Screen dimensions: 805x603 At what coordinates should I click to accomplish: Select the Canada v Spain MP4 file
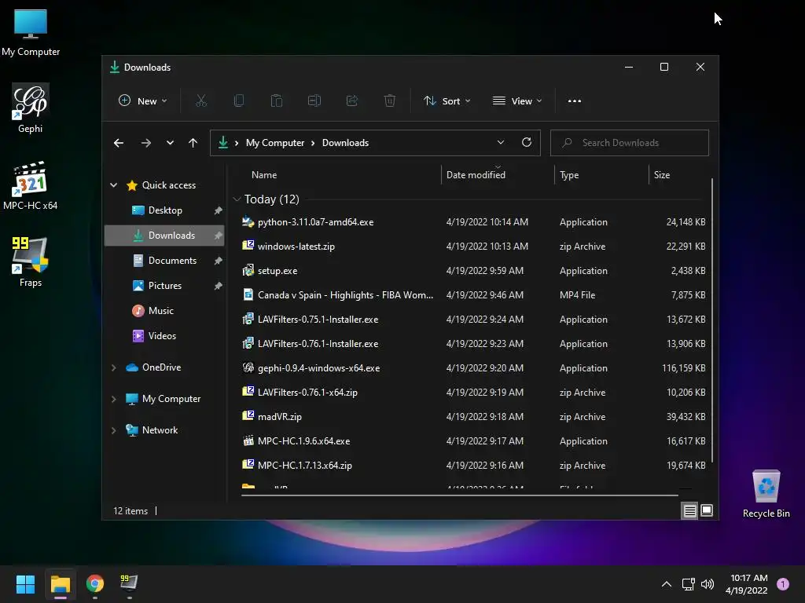pyautogui.click(x=472, y=295)
